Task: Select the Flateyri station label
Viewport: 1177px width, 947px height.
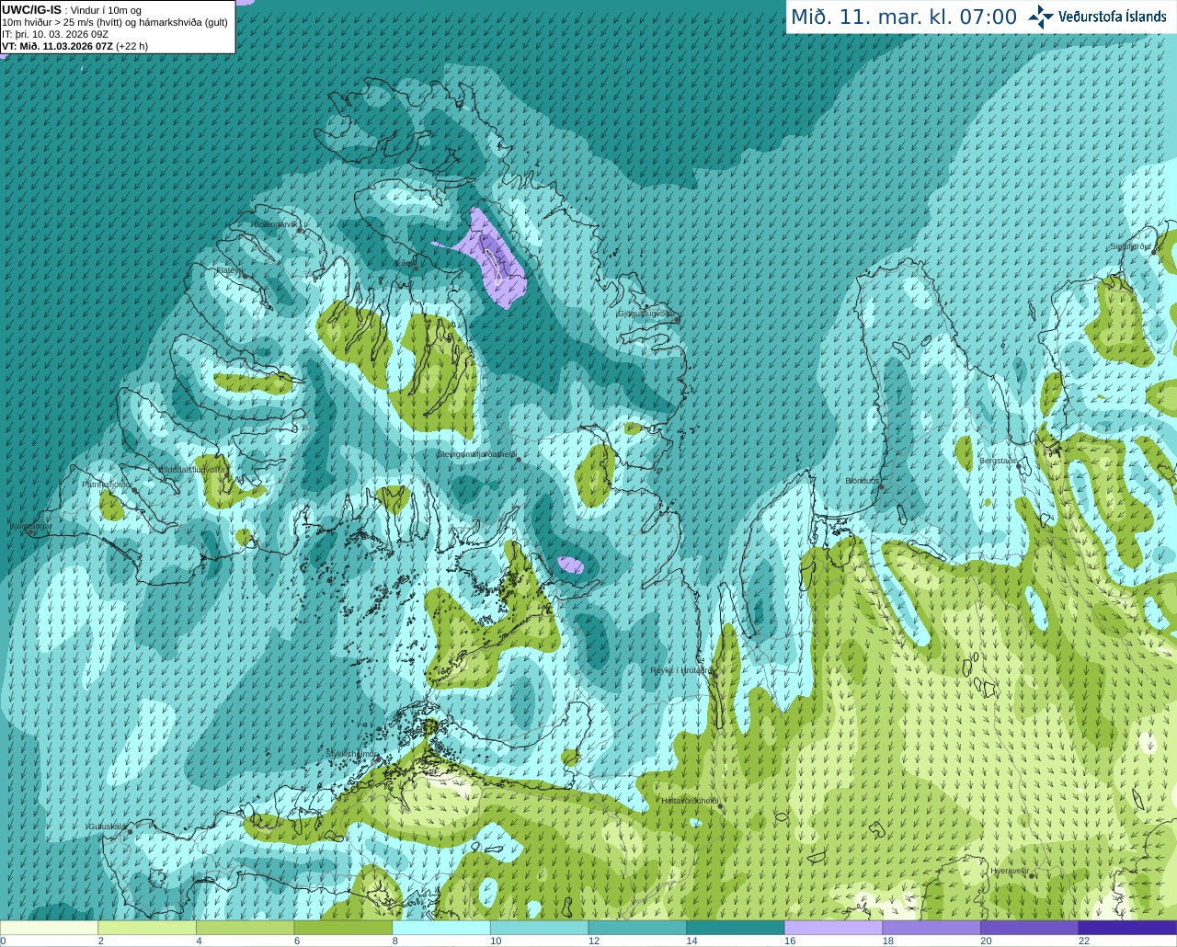Action: point(229,270)
